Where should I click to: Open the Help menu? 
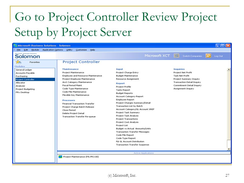(x=93, y=50)
